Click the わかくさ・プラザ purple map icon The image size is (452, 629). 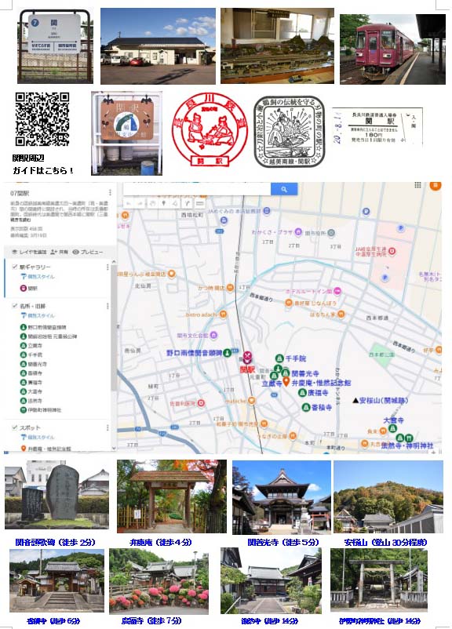(298, 232)
